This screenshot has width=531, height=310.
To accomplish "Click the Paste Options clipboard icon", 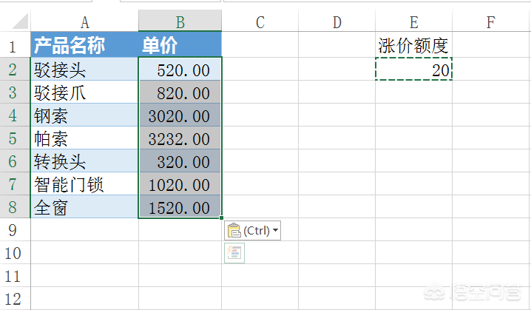I will click(234, 230).
